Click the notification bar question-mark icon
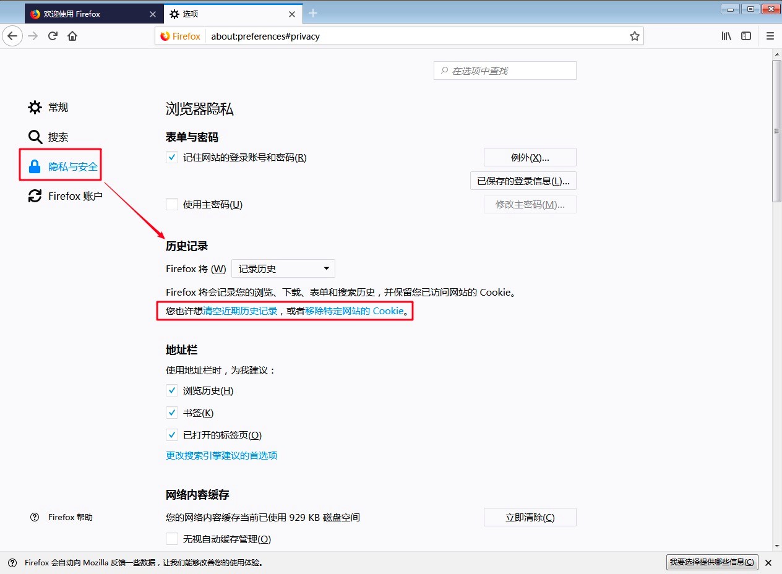 click(x=12, y=562)
